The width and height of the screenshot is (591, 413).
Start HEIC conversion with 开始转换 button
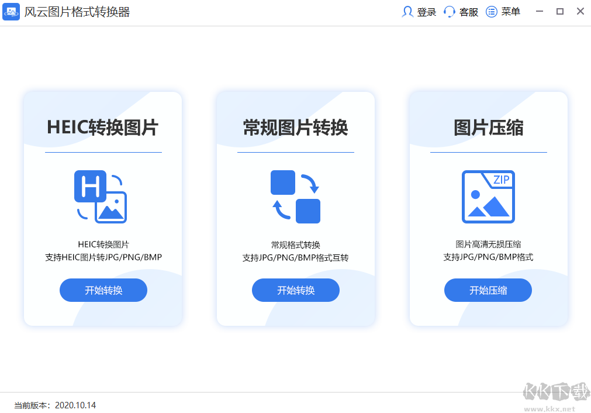pos(103,290)
